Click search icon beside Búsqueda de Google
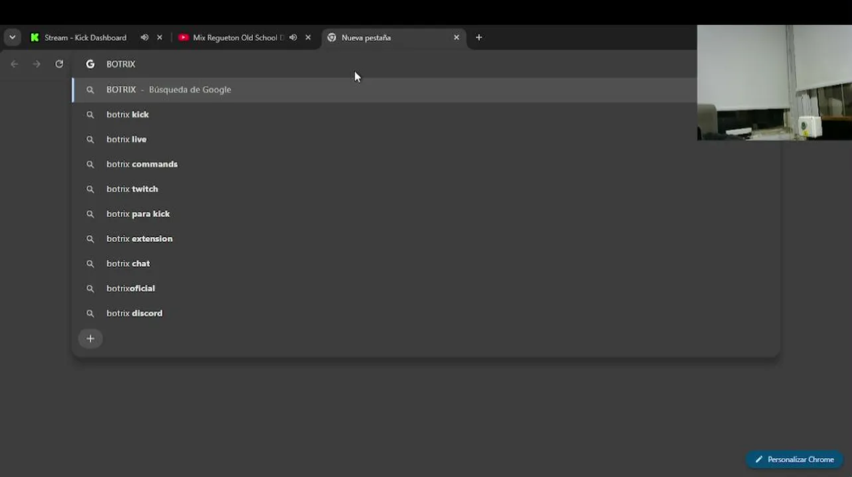This screenshot has width=852, height=477. 90,89
